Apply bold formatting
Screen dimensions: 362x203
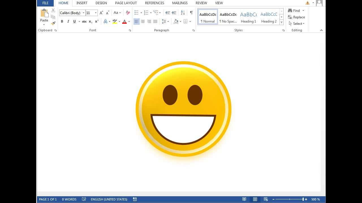62,21
